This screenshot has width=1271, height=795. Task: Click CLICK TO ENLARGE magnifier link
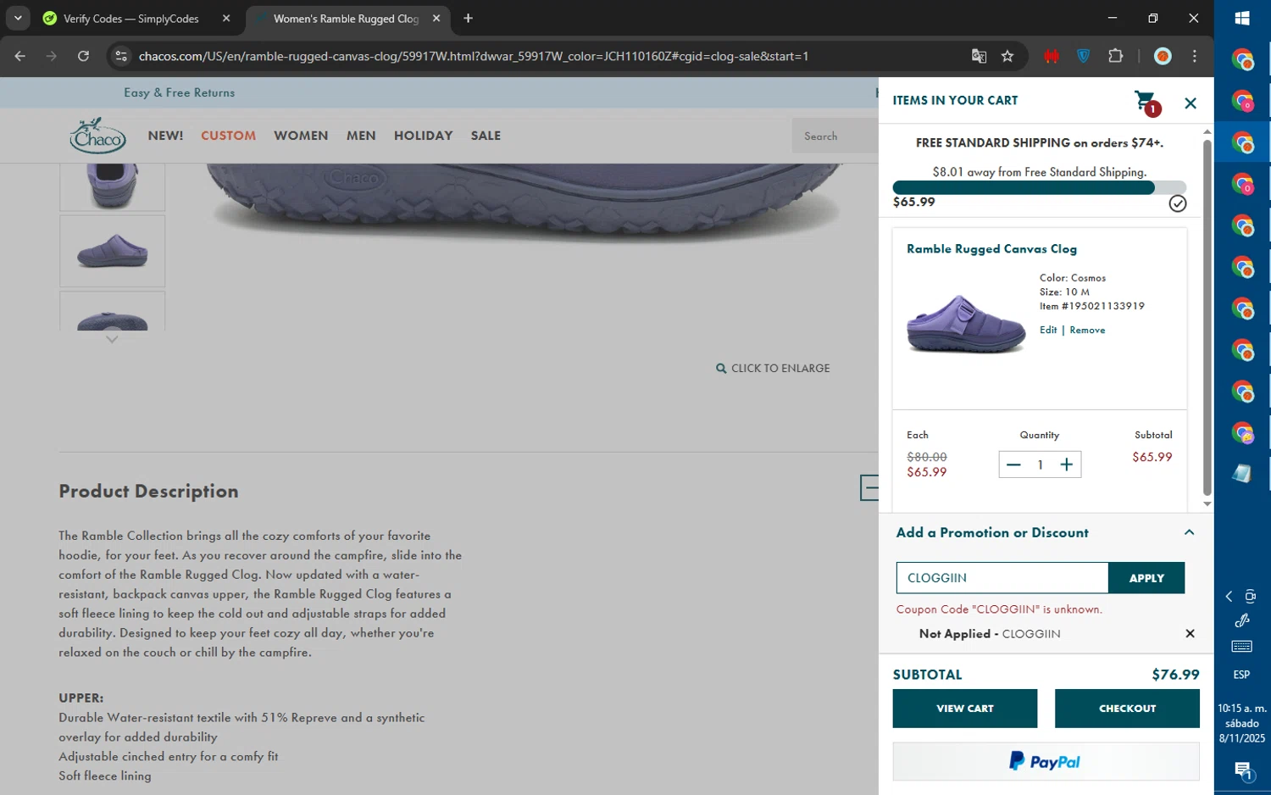point(773,369)
